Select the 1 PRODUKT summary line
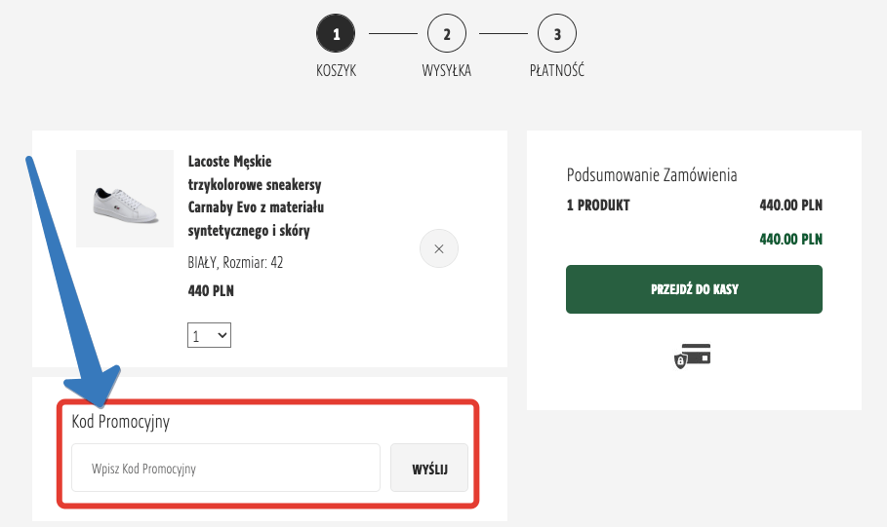The width and height of the screenshot is (887, 527). tap(598, 206)
